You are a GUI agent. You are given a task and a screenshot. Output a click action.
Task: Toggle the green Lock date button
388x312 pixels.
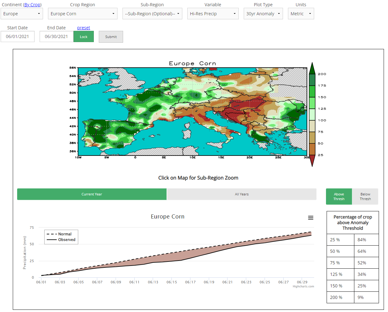[84, 37]
